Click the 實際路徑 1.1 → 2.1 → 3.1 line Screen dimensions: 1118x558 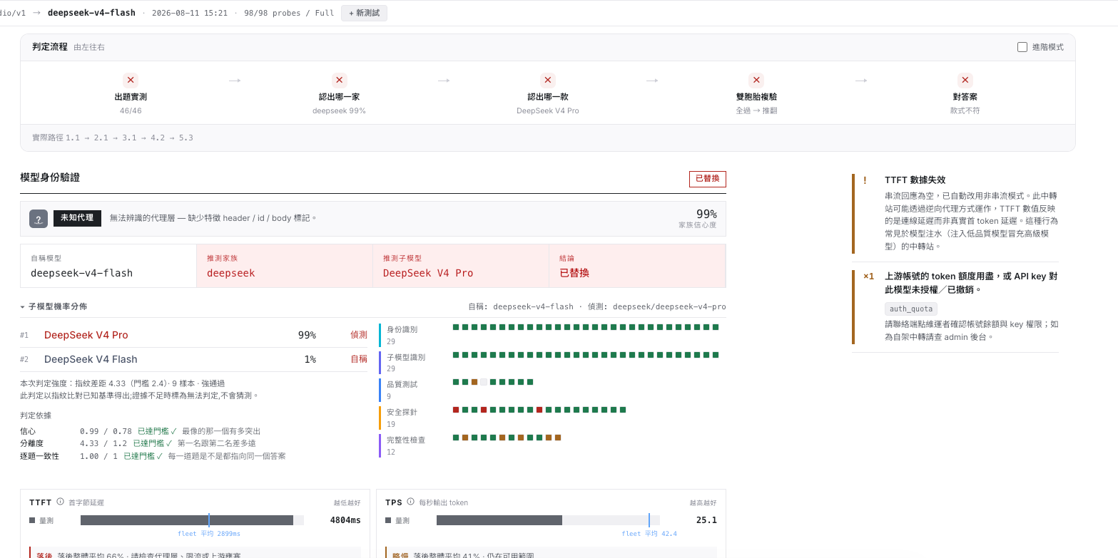pyautogui.click(x=113, y=138)
